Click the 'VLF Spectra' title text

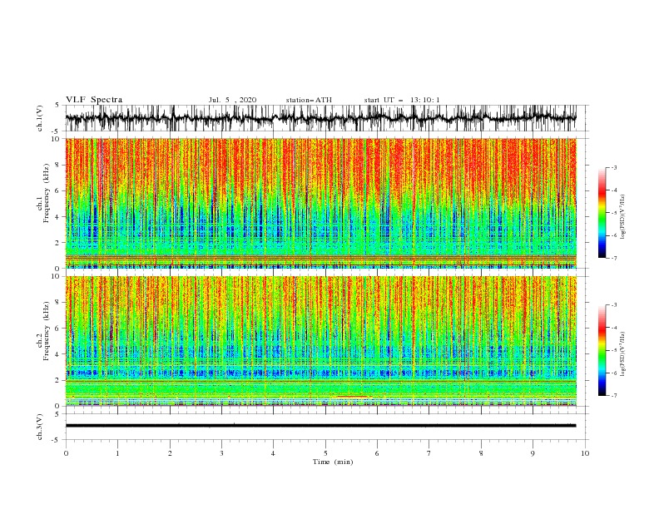(x=94, y=100)
